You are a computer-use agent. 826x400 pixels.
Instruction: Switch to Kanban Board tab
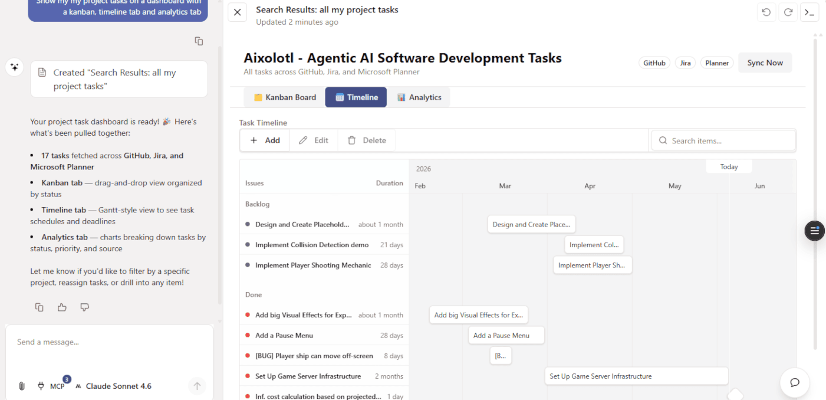285,97
